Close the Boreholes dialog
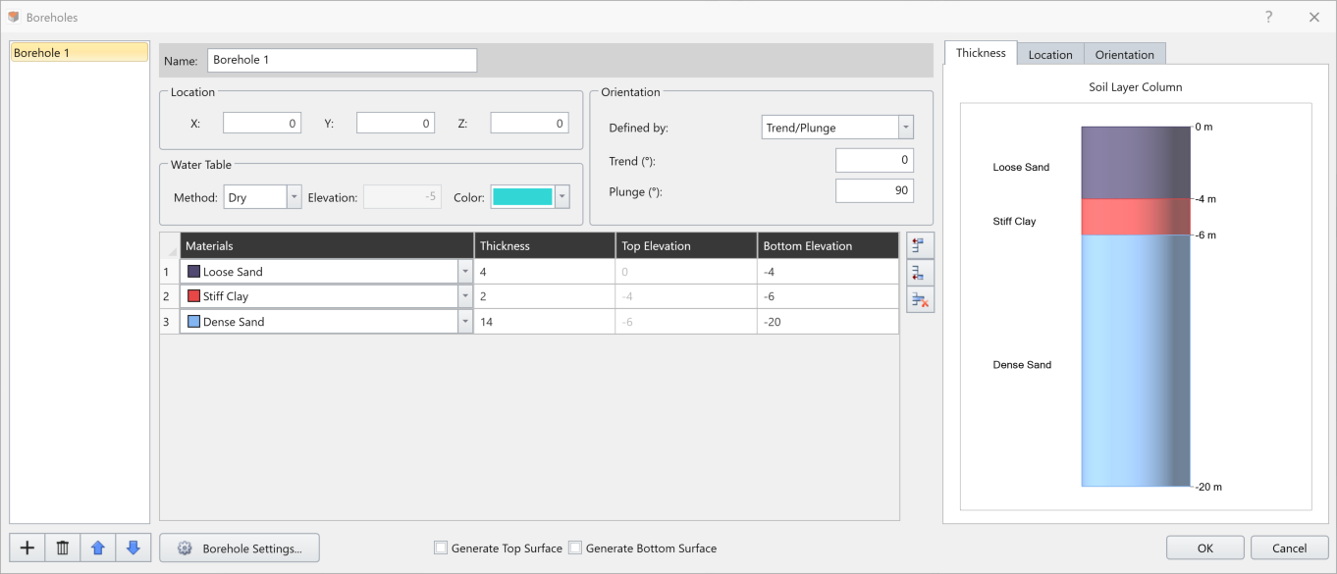This screenshot has width=1337, height=574. coord(1314,17)
